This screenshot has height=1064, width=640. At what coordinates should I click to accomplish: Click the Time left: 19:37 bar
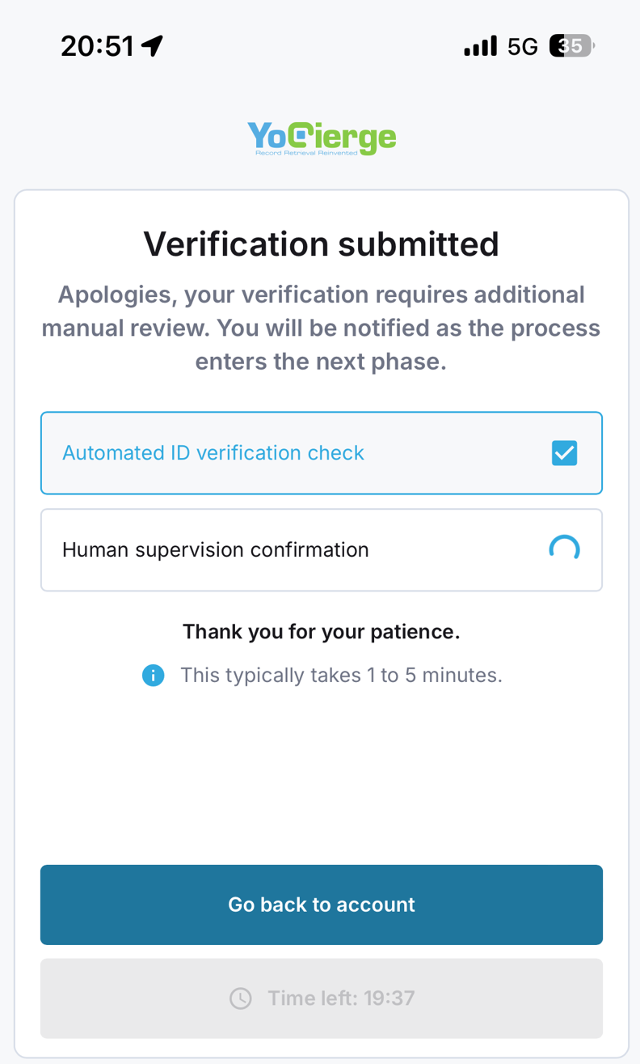[322, 998]
